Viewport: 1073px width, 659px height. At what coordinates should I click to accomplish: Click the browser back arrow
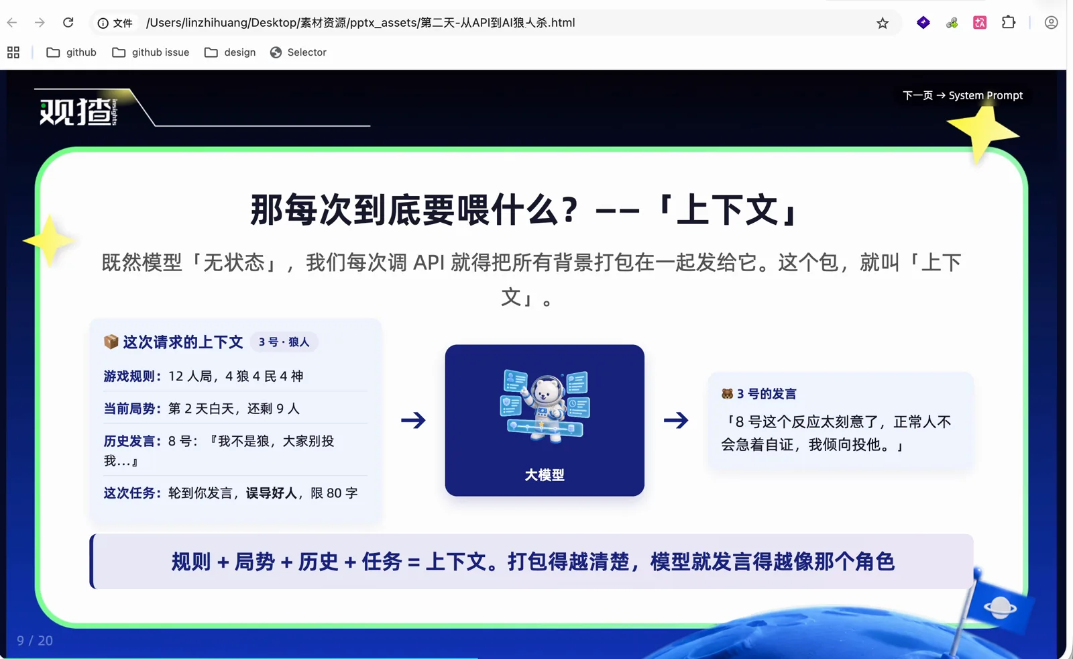click(12, 23)
